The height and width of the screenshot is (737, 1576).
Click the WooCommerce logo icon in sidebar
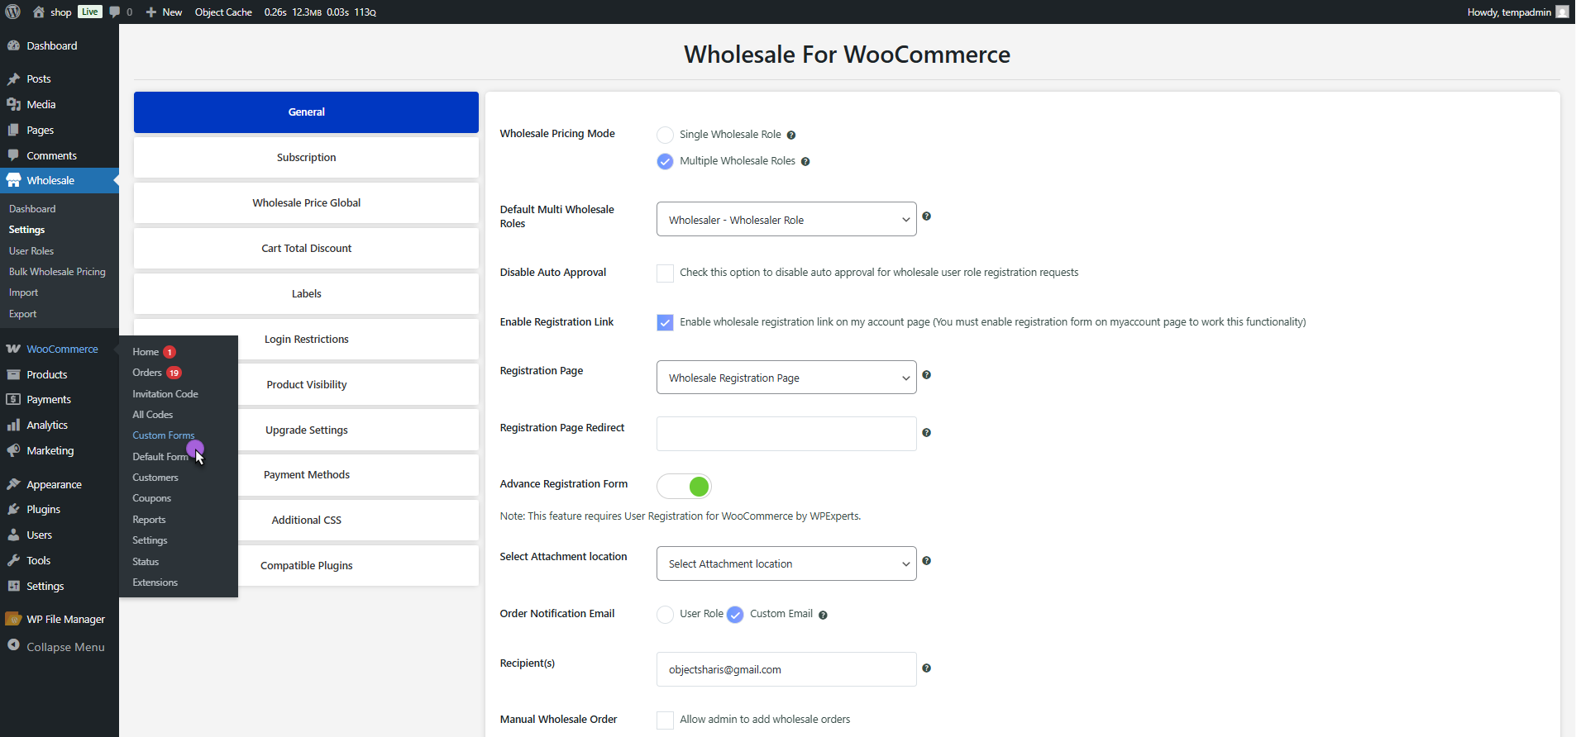point(13,349)
